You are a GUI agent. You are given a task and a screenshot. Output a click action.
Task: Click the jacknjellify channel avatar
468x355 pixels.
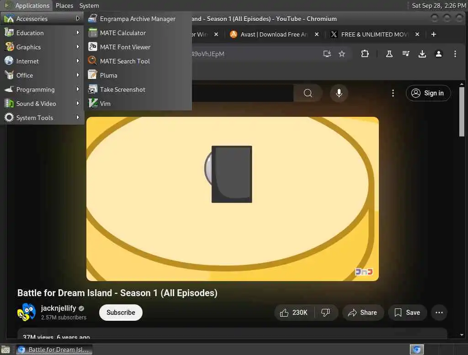point(27,313)
